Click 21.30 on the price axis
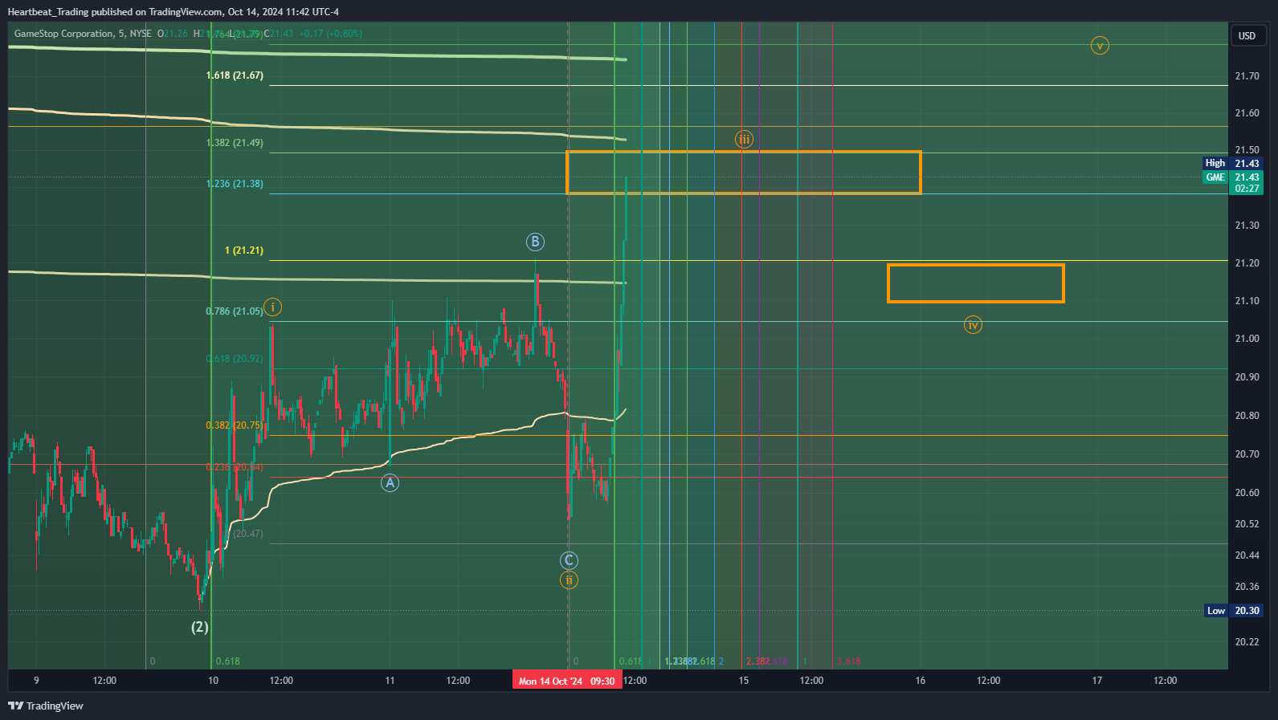 [1247, 226]
